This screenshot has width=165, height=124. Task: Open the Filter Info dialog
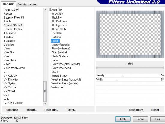point(52,110)
